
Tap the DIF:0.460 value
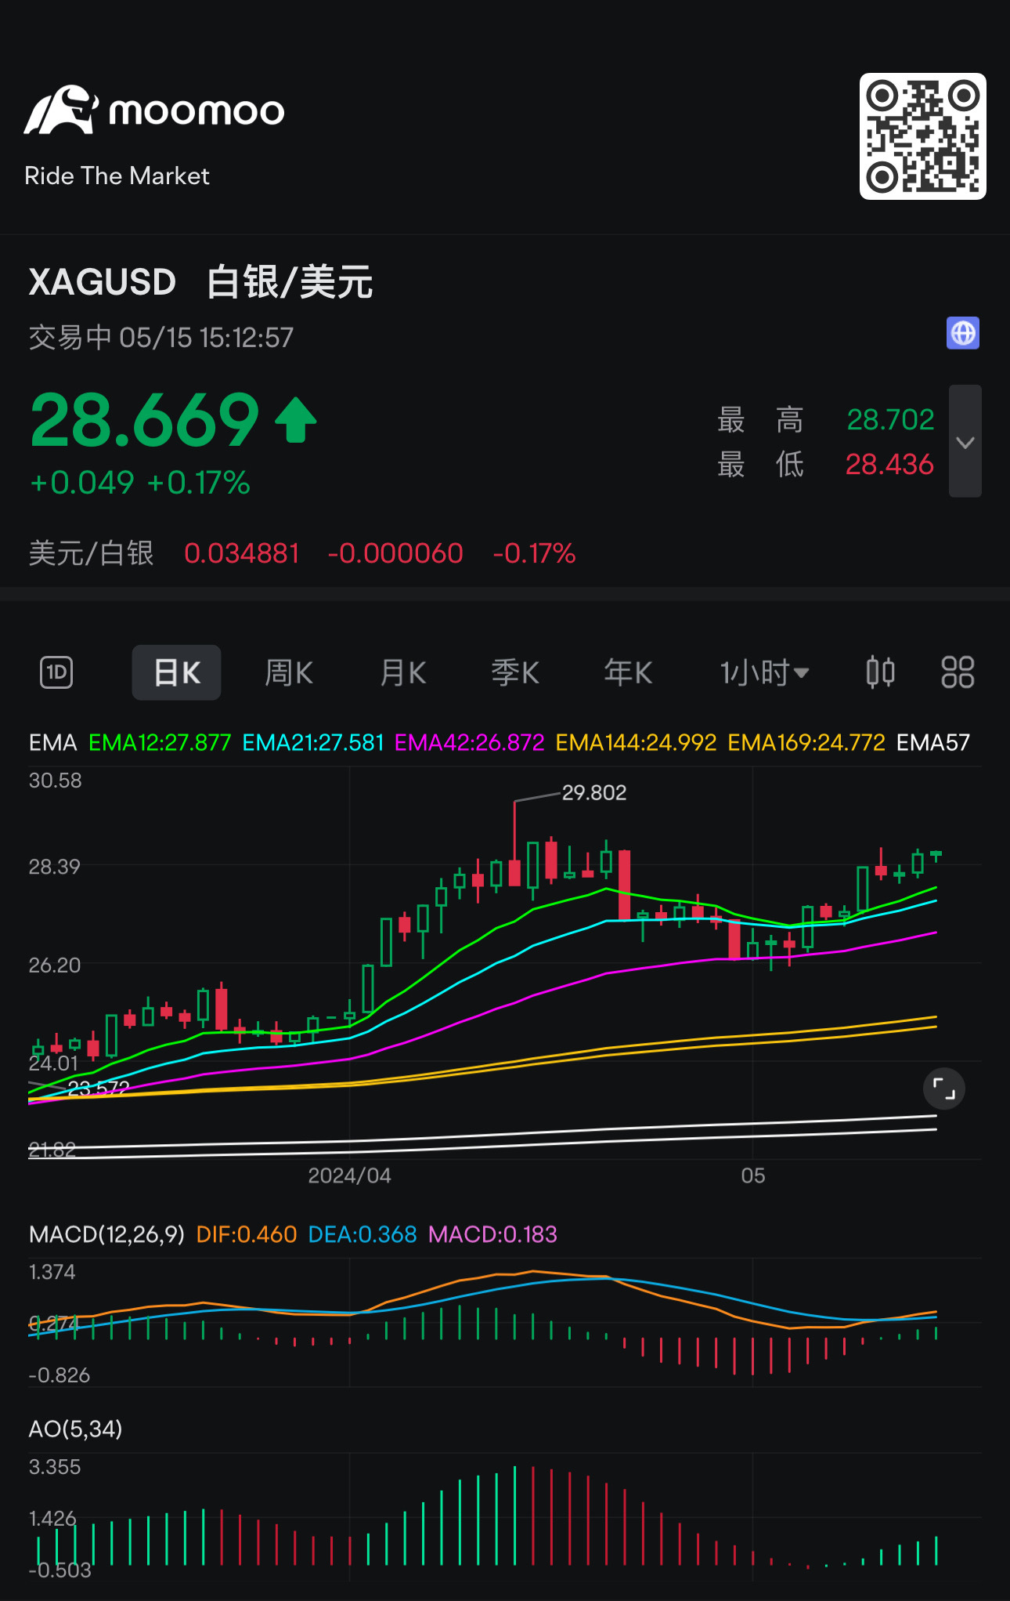246,1235
